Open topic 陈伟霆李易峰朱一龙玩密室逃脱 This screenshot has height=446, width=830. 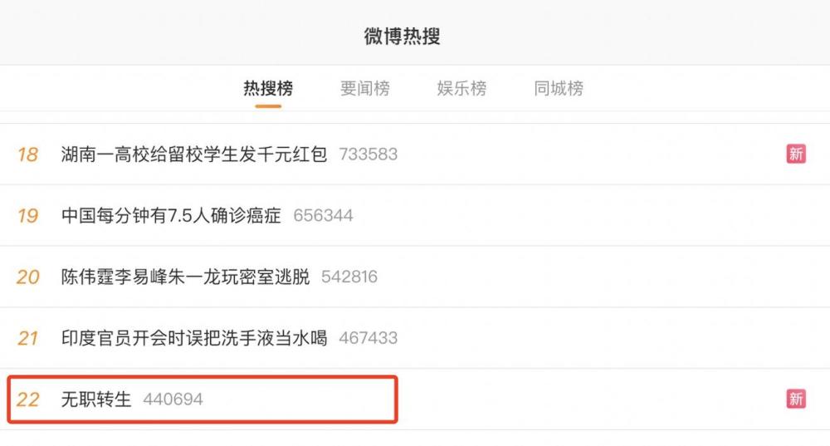tap(185, 277)
